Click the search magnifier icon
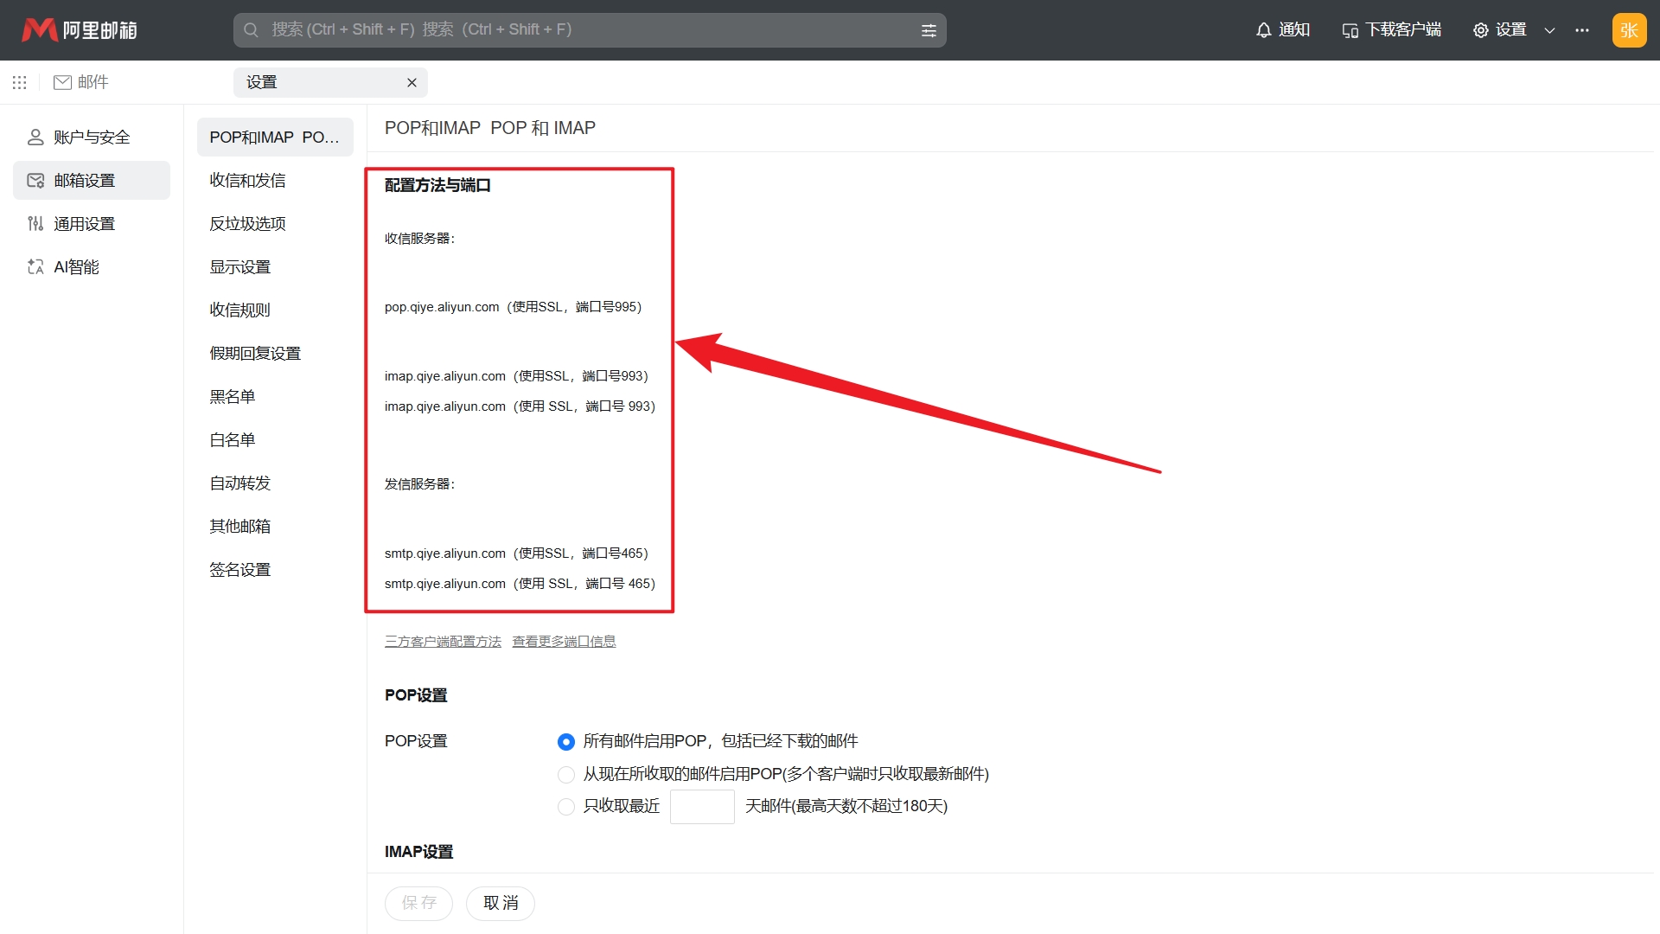 (251, 30)
